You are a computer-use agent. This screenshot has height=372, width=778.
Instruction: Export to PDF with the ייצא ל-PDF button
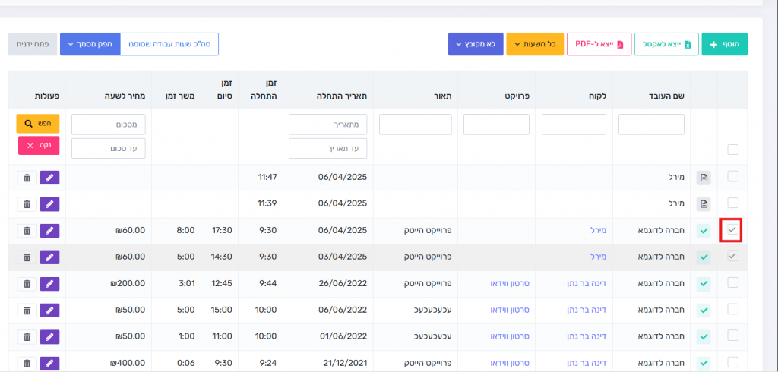click(x=599, y=44)
